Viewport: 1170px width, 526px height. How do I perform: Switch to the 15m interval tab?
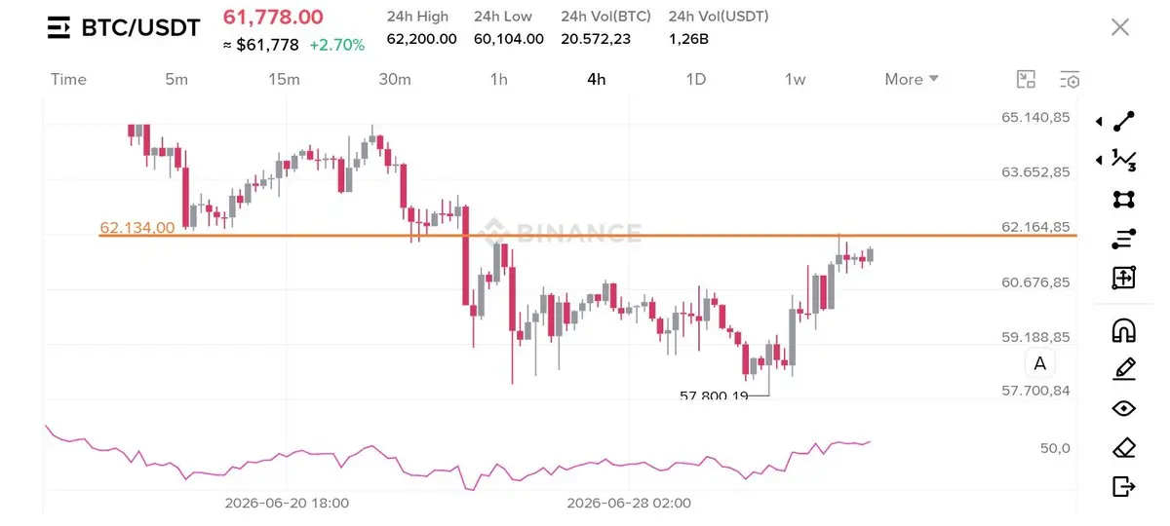[x=284, y=79]
